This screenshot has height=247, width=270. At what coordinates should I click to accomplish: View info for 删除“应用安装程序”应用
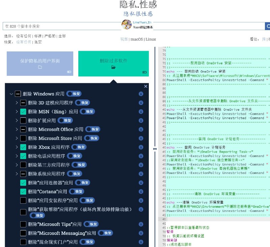click(x=141, y=200)
